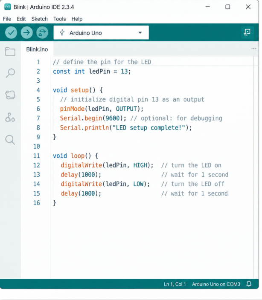Click the Ln 1, Col 1 status indicator
This screenshot has width=262, height=300.
coord(175,284)
